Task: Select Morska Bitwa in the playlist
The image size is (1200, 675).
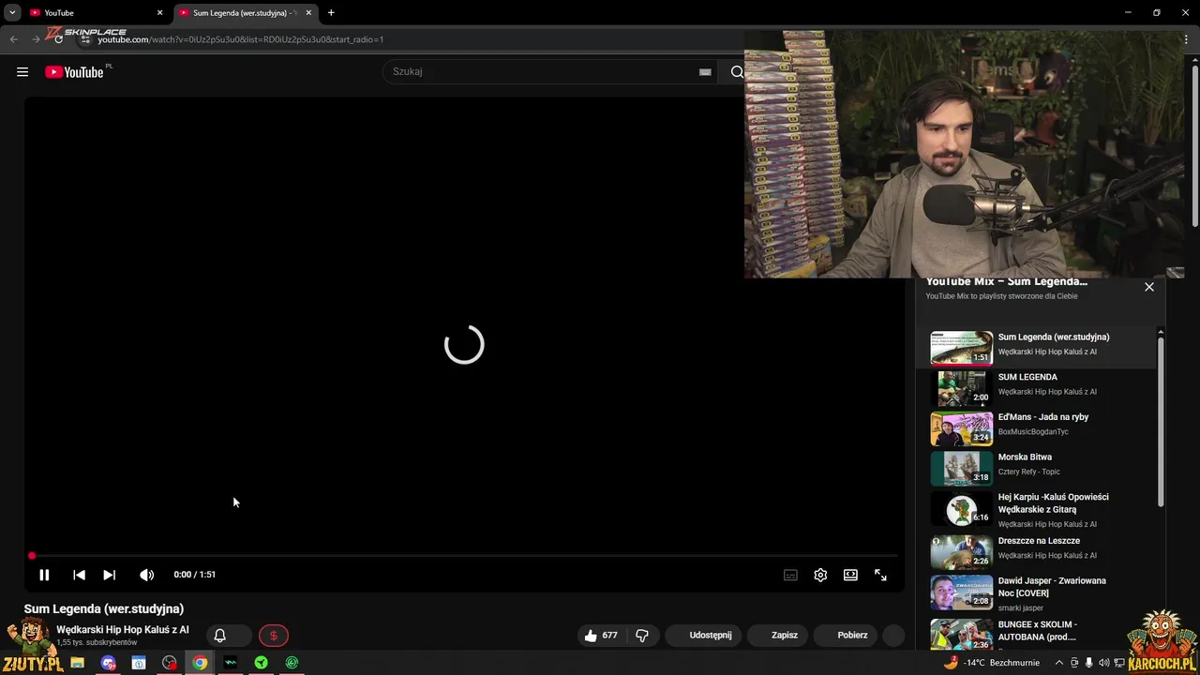Action: (1039, 468)
